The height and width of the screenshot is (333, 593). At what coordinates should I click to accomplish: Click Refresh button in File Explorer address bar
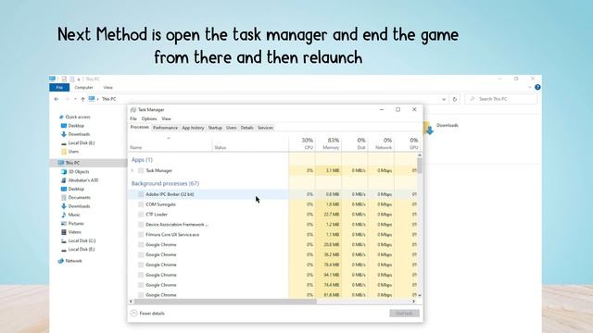(455, 99)
